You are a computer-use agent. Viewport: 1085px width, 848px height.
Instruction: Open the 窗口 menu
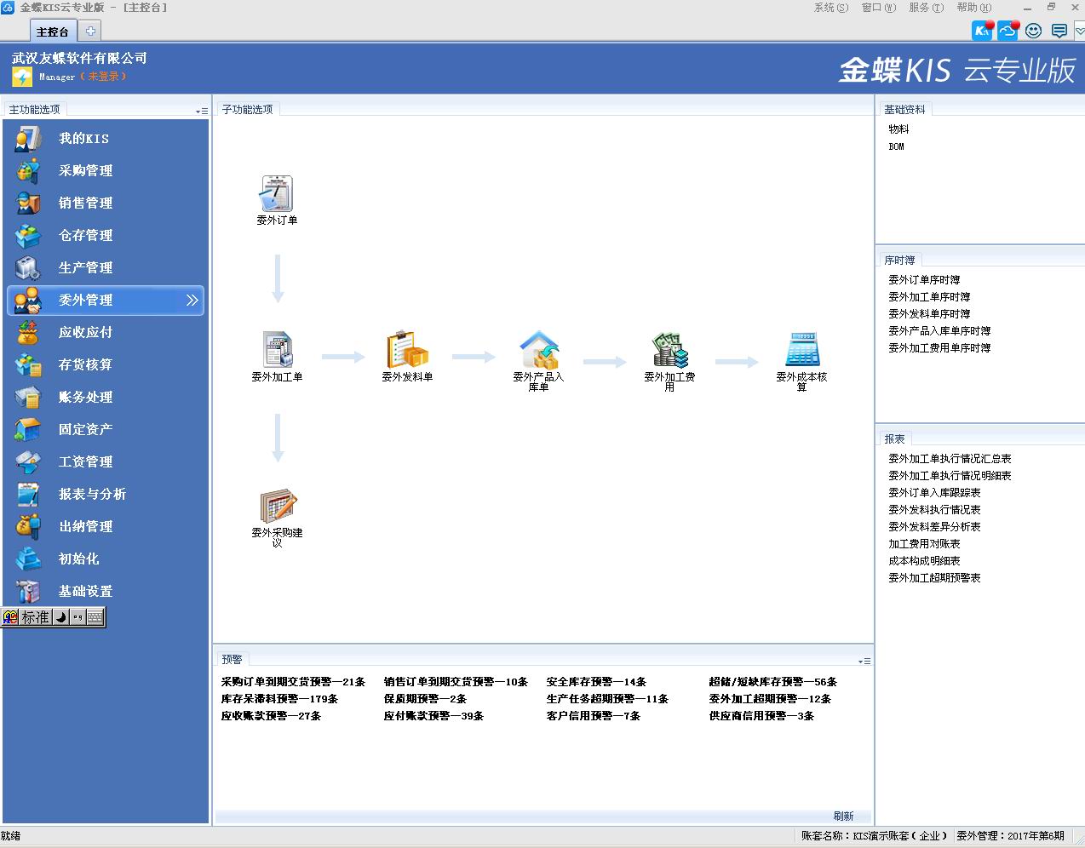(878, 8)
